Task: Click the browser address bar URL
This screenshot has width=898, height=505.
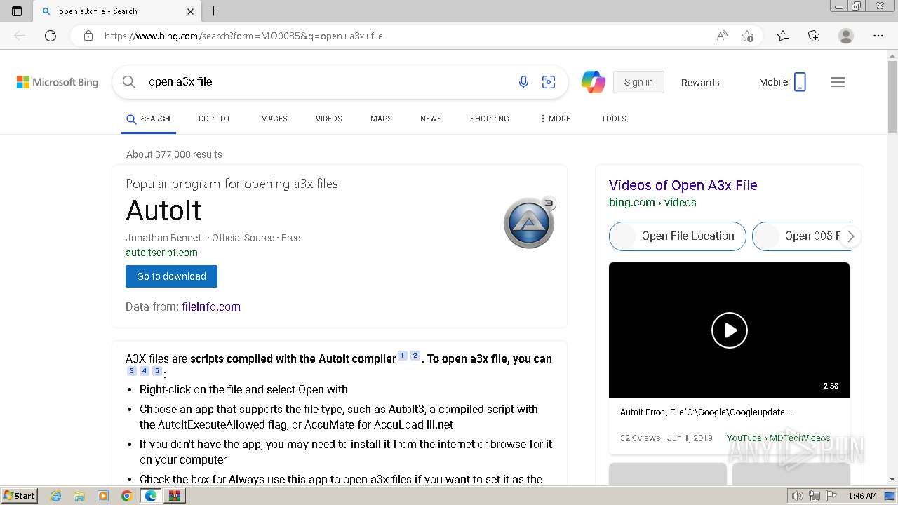Action: 243,36
